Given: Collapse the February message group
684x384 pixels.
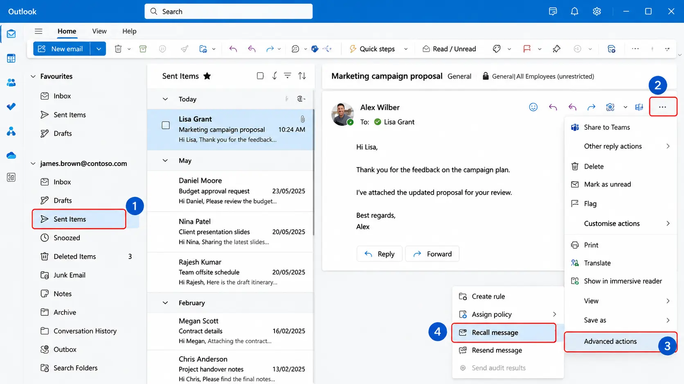Looking at the screenshot, I should pos(165,303).
